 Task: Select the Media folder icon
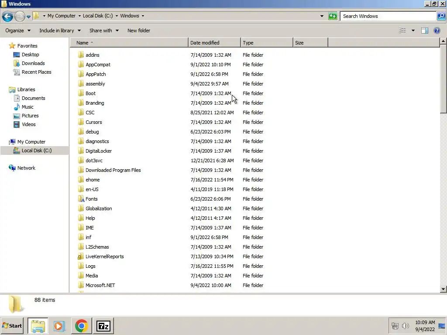(x=81, y=276)
